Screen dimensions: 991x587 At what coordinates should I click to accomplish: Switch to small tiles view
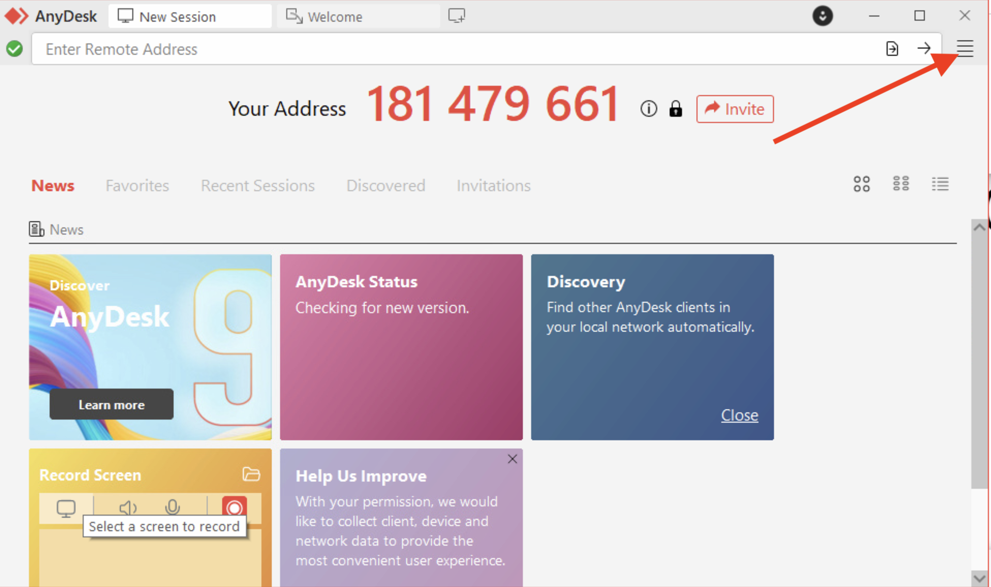coord(901,183)
